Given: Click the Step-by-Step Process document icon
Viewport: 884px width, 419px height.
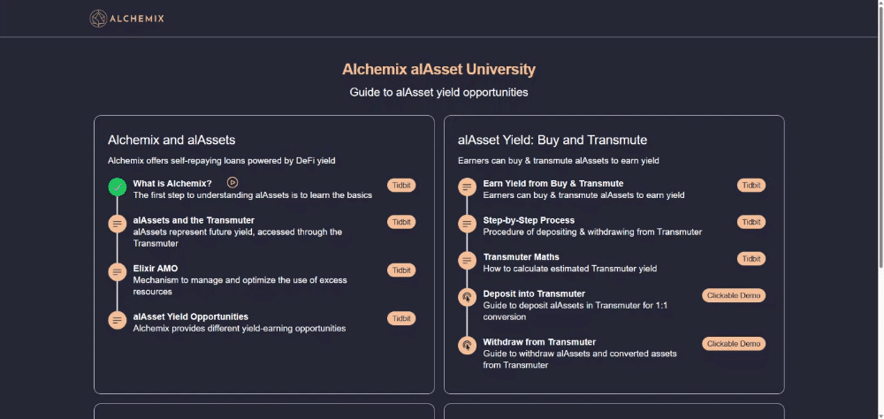Looking at the screenshot, I should (468, 225).
